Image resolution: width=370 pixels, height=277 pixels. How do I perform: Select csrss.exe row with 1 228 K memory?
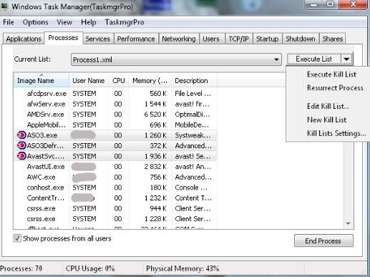[115, 219]
